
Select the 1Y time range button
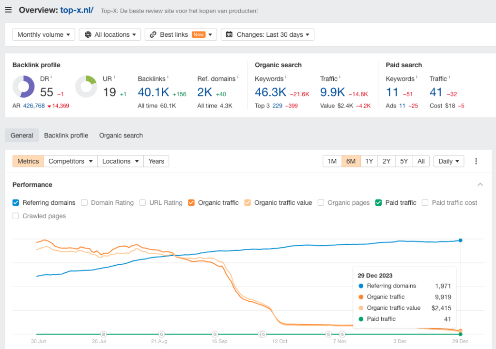369,161
